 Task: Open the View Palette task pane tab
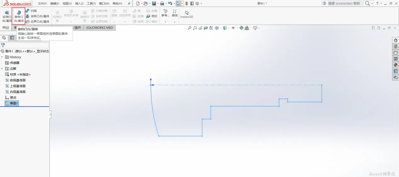click(x=396, y=59)
